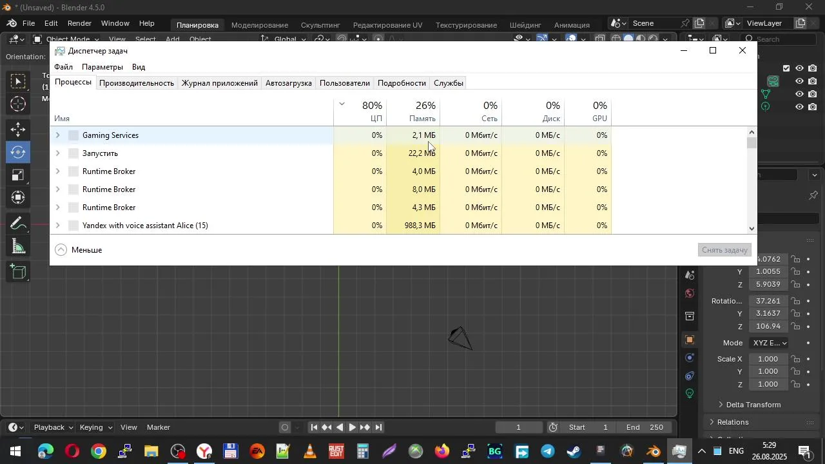The width and height of the screenshot is (825, 464).
Task: Open the Object Data light properties tab
Action: pyautogui.click(x=690, y=394)
